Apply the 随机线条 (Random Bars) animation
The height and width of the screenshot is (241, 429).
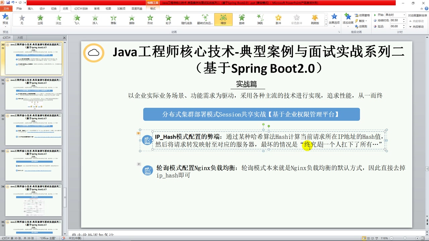(x=187, y=19)
